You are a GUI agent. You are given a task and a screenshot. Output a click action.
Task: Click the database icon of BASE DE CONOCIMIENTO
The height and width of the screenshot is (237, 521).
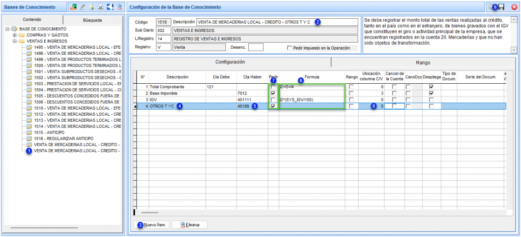click(x=15, y=29)
